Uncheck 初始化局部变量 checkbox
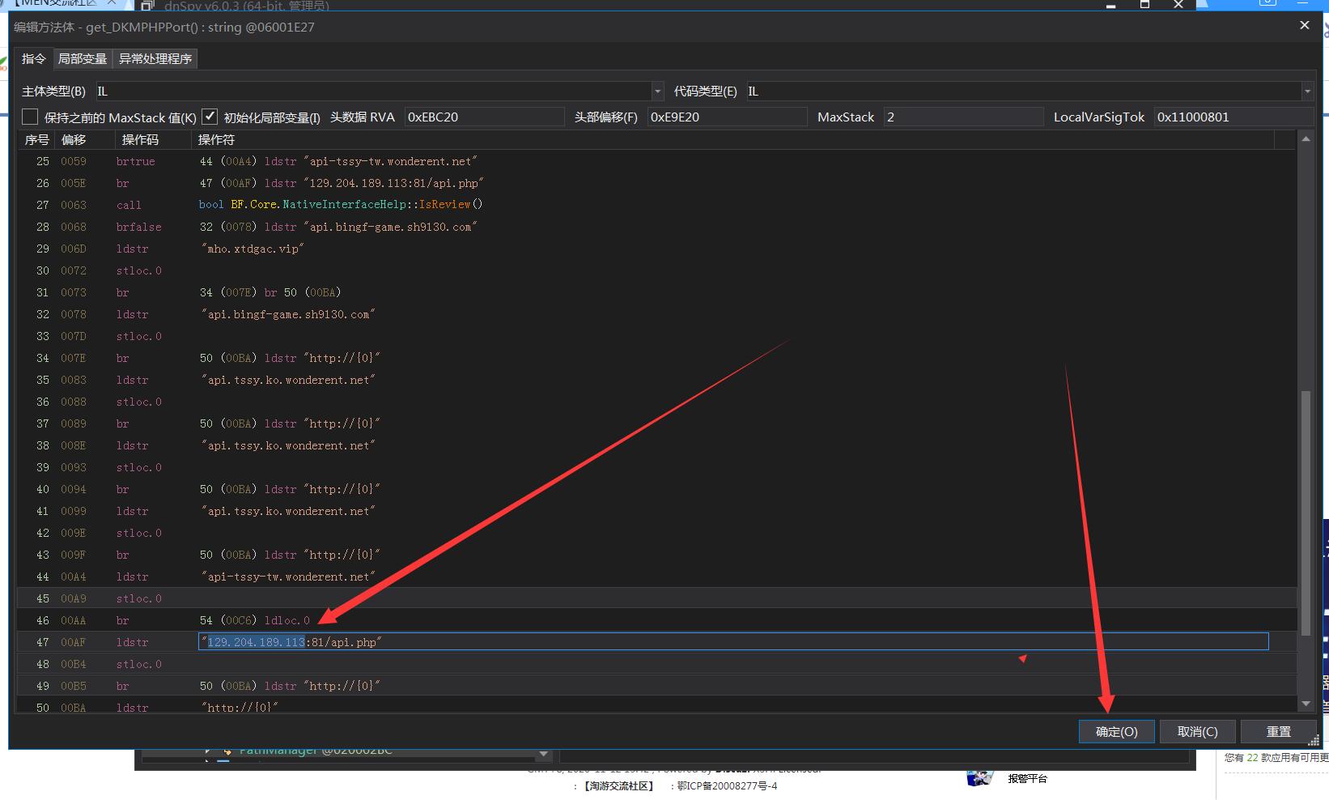1329x800 pixels. pyautogui.click(x=210, y=117)
